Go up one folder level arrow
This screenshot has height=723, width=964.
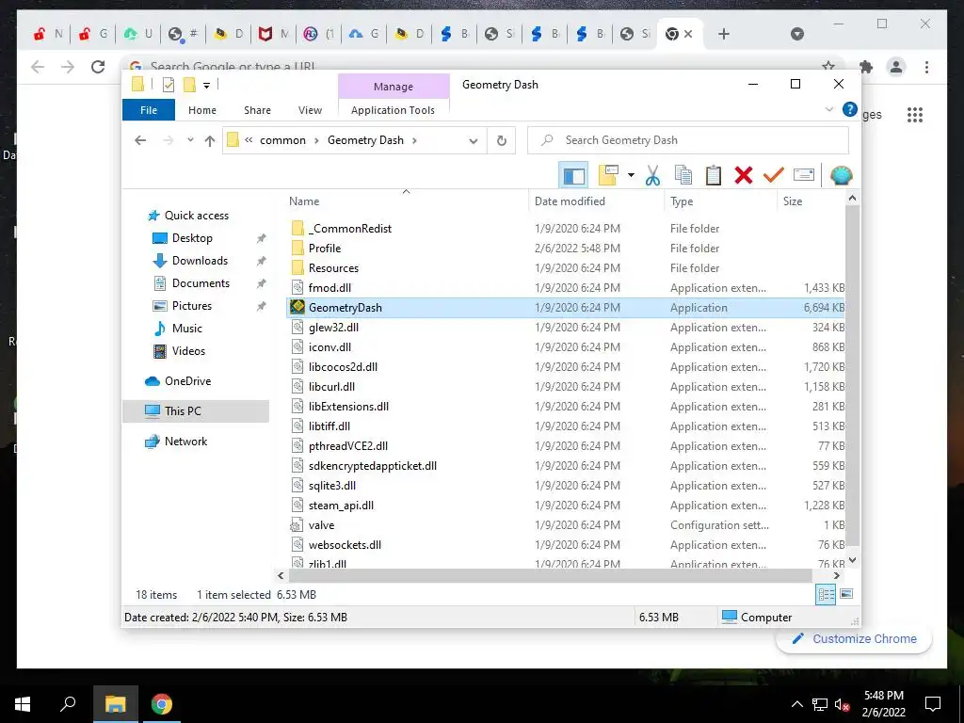pos(210,141)
